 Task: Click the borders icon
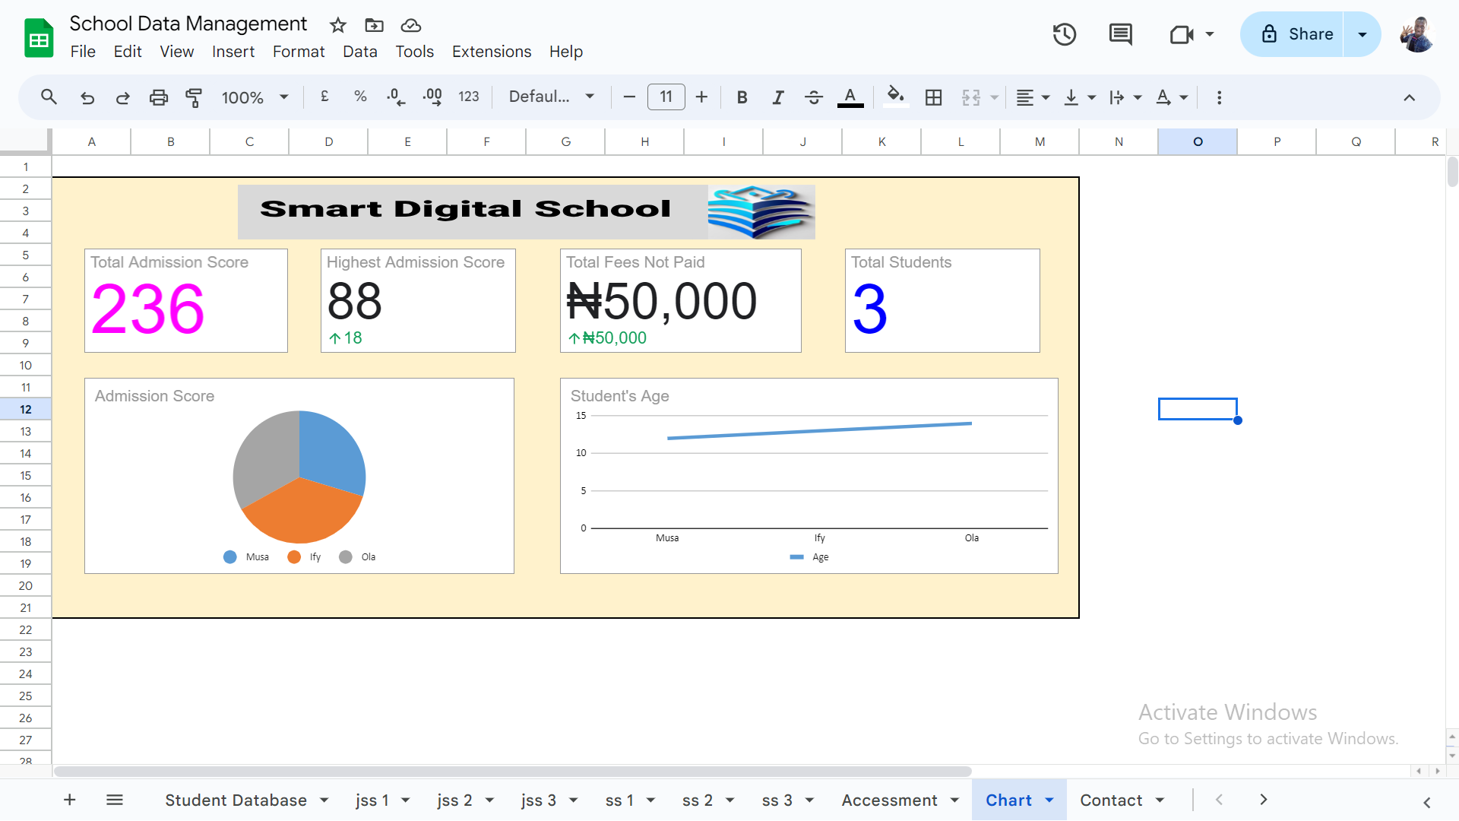[933, 97]
